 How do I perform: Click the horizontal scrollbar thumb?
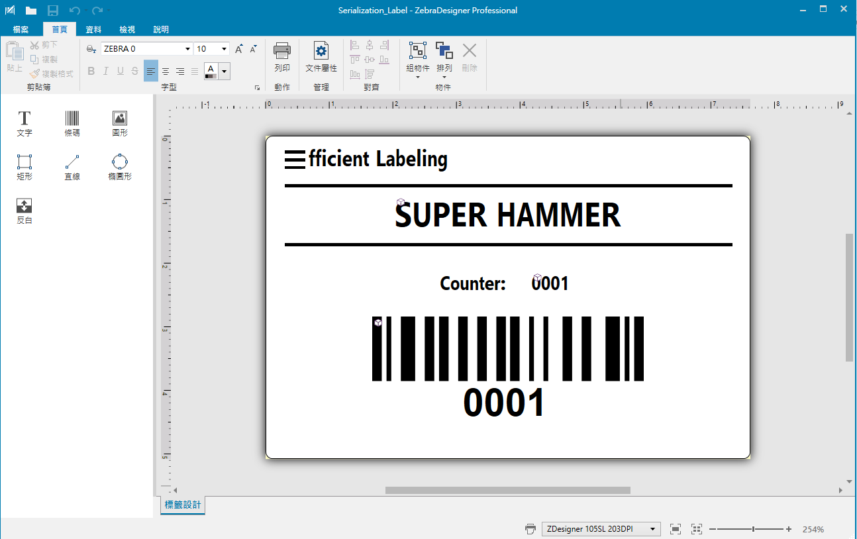tap(508, 491)
